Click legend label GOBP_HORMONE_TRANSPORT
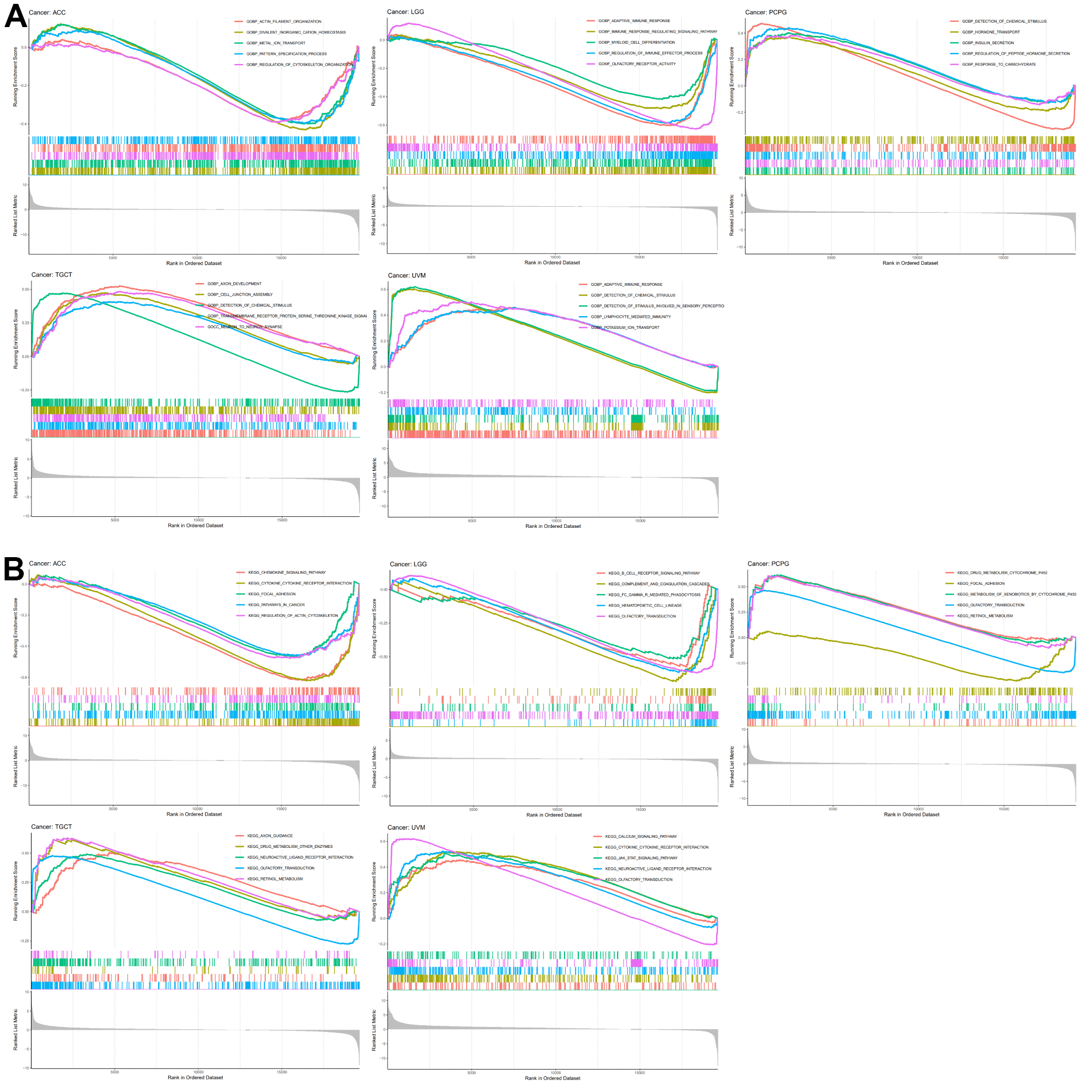 [990, 32]
